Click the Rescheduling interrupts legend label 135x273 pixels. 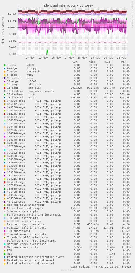coord(26,224)
